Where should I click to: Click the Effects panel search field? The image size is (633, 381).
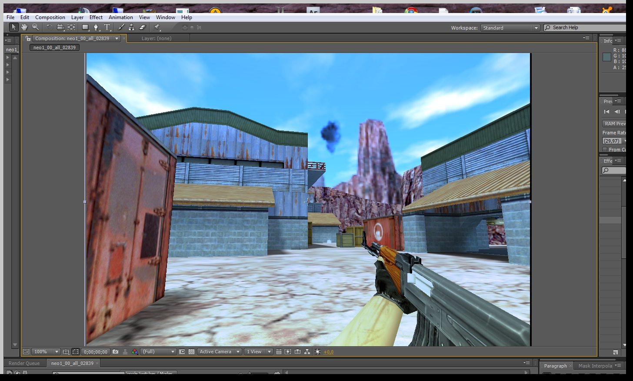click(614, 170)
